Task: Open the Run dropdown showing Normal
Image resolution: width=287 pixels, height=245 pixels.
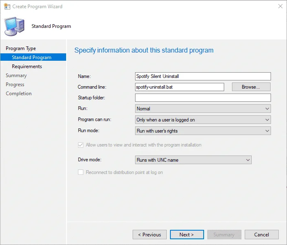Action: 203,109
